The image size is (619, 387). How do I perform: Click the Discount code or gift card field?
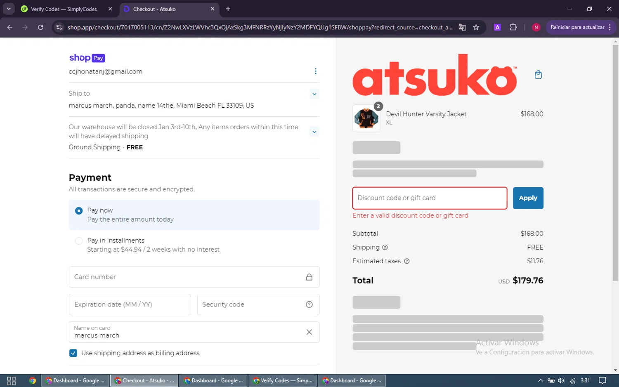pos(430,198)
